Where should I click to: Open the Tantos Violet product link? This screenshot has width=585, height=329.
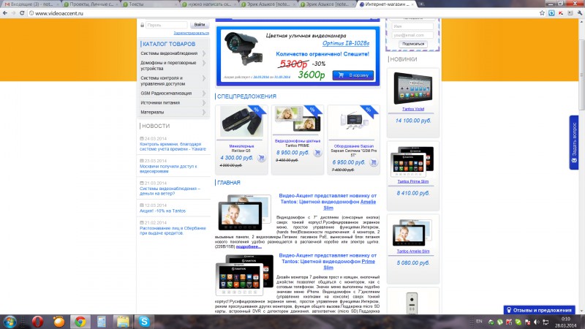tap(413, 109)
